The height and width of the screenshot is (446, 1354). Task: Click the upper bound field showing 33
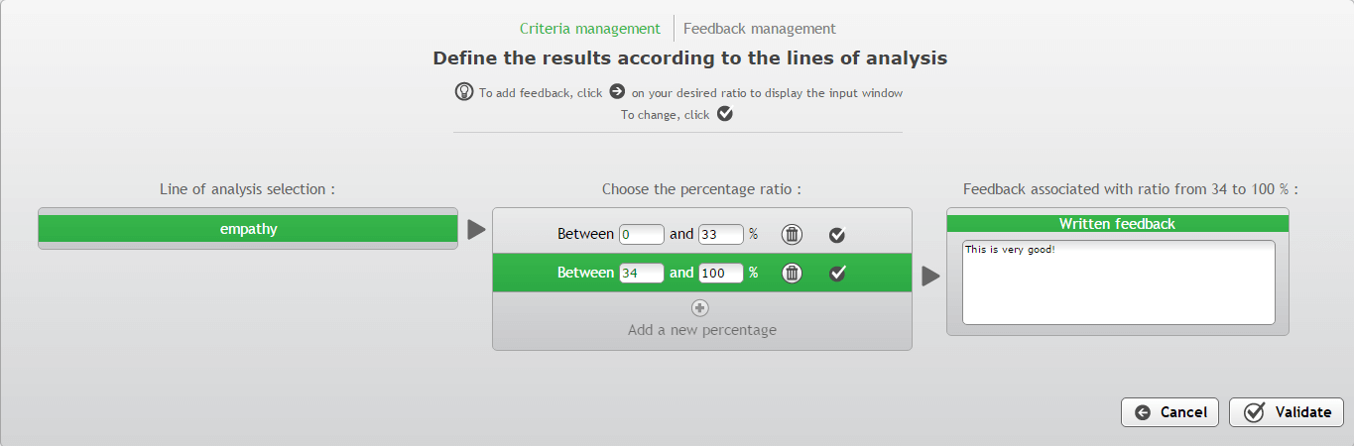point(720,235)
